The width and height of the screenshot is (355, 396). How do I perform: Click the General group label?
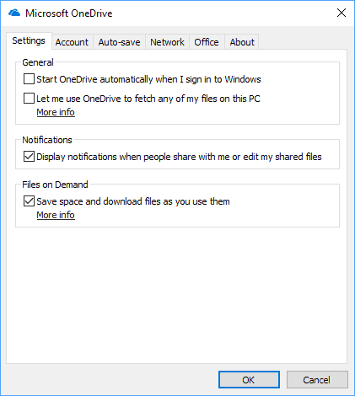coord(38,62)
